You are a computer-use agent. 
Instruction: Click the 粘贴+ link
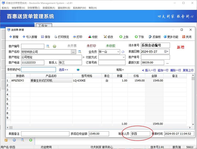coord(120,70)
